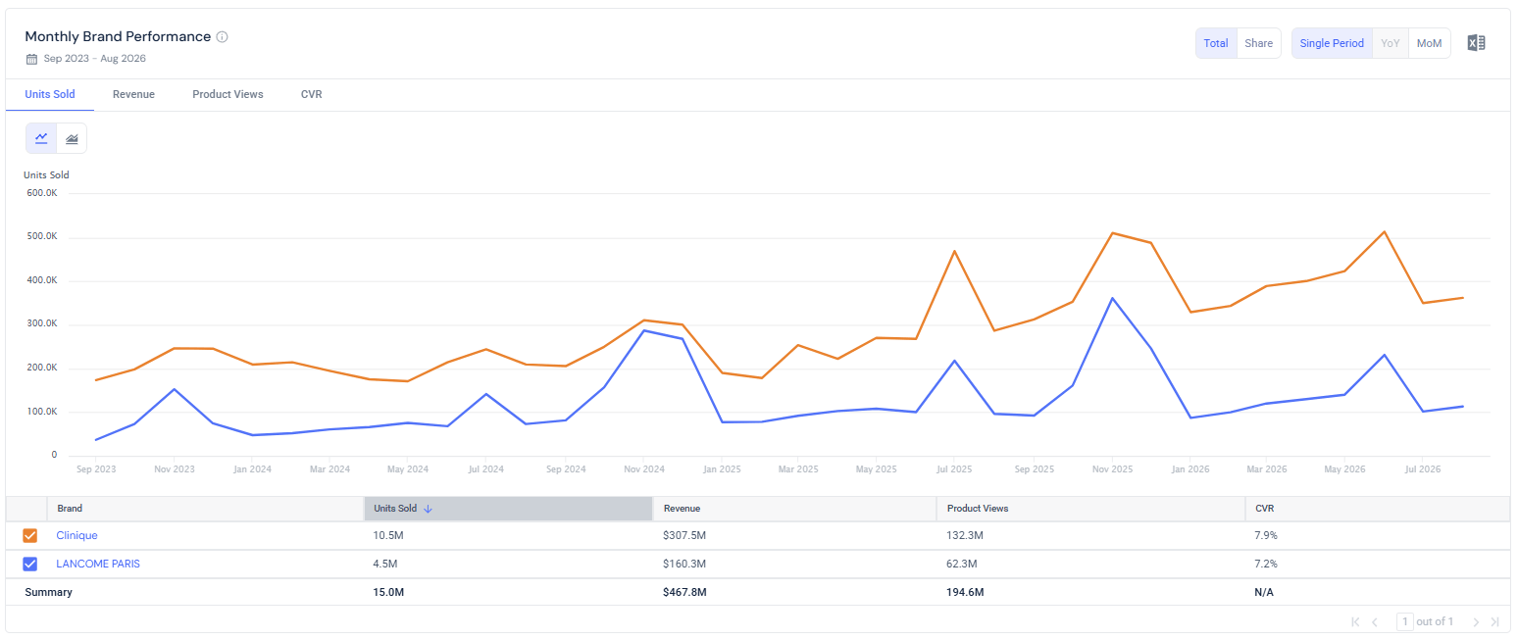
Task: Open the Product Views tab
Action: click(x=228, y=94)
